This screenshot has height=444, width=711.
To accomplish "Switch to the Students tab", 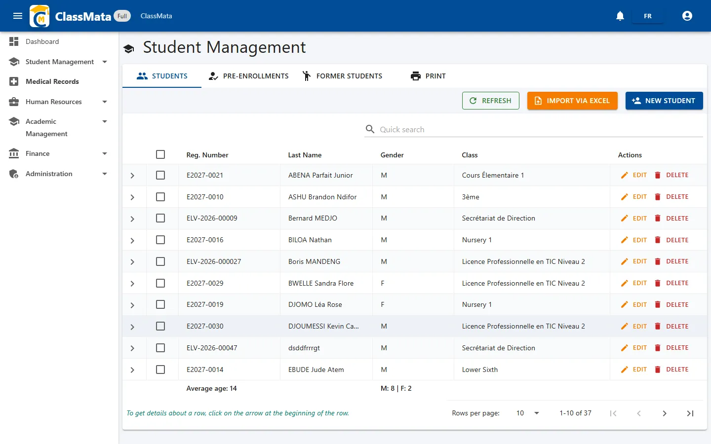I will (162, 76).
